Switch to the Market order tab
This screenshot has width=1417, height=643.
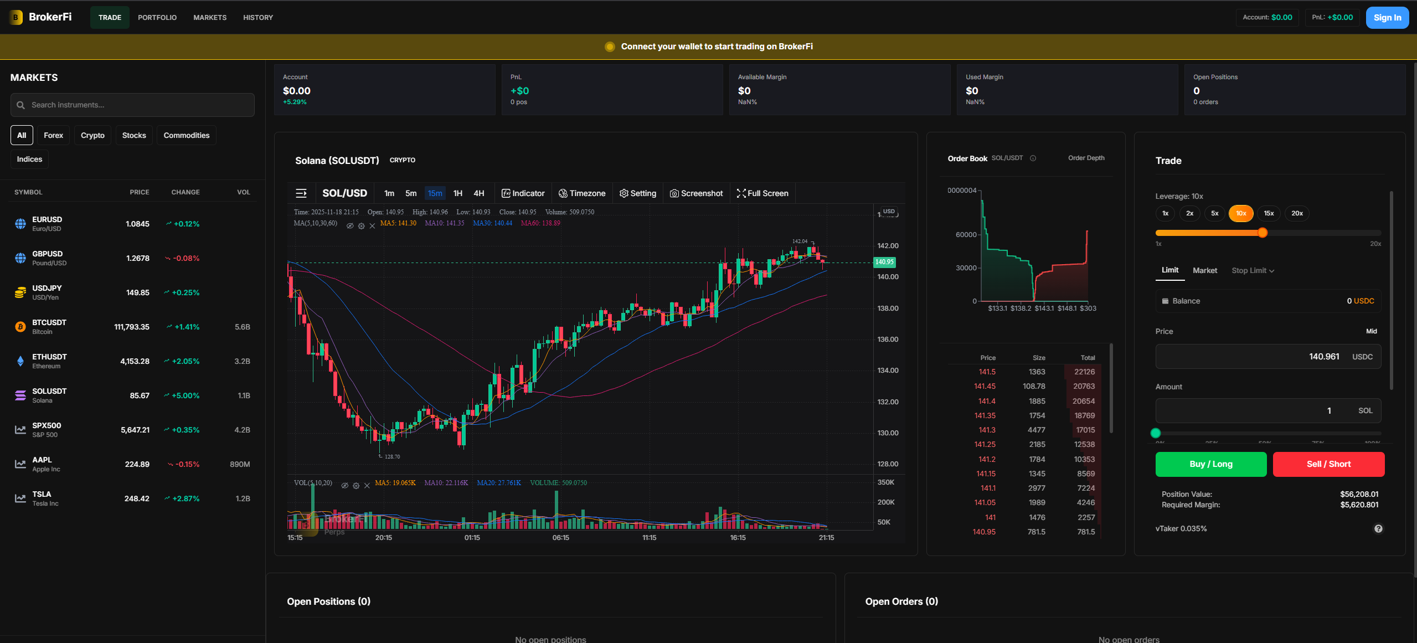click(x=1205, y=270)
